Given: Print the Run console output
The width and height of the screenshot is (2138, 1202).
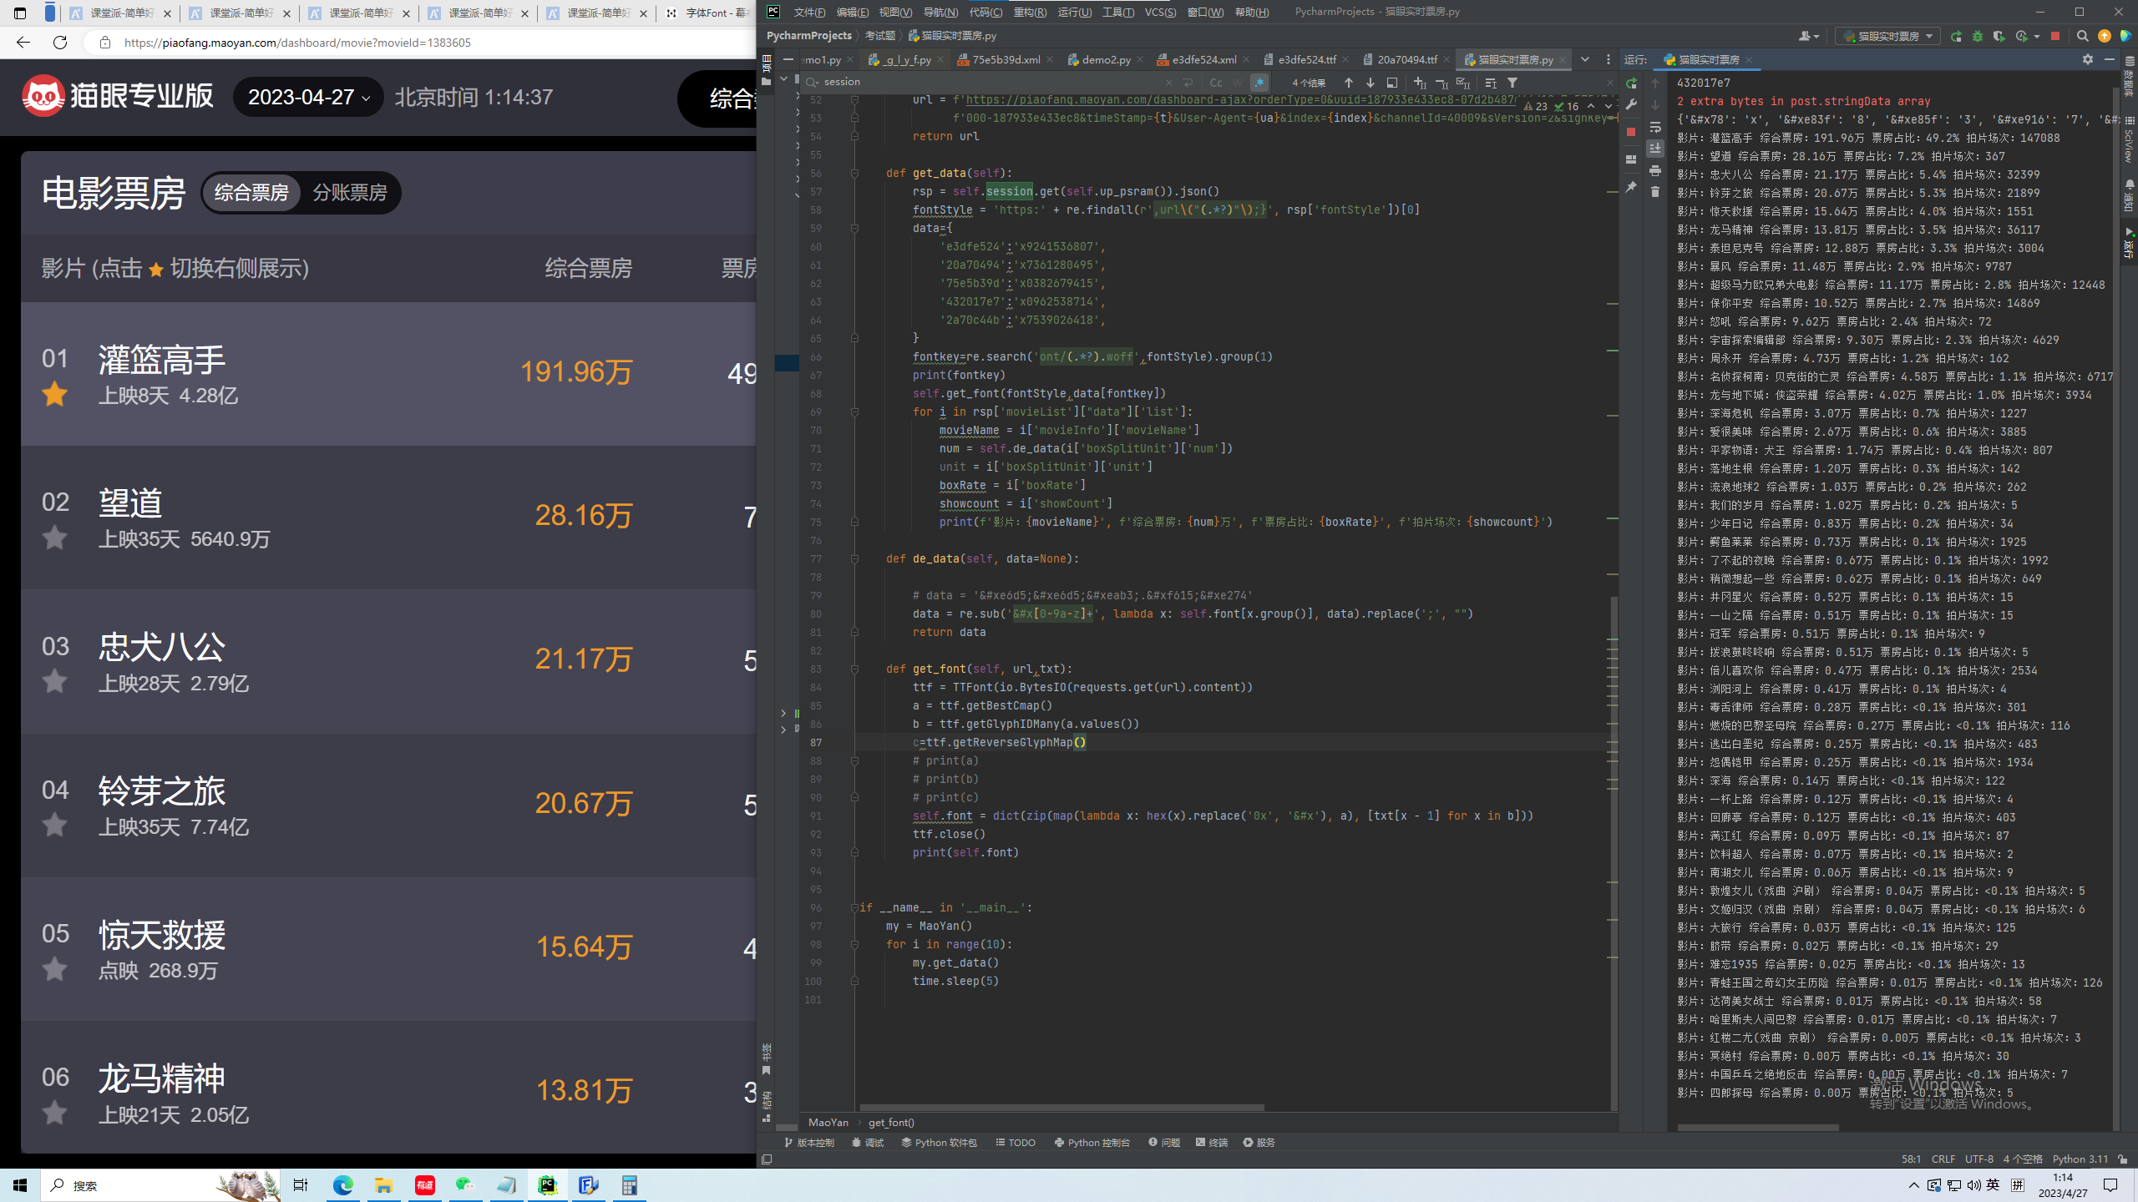Looking at the screenshot, I should (1655, 170).
